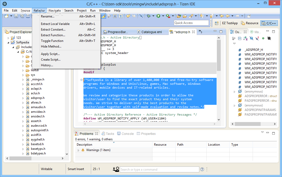
Task: Click the Save All toolbar icon
Action: 22,16
